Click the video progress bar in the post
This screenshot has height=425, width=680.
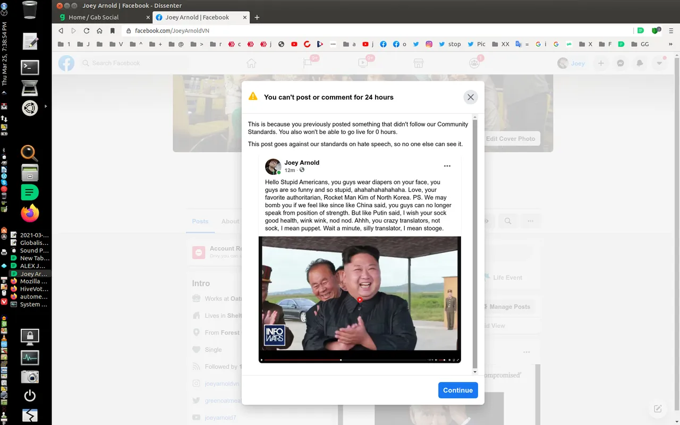[x=344, y=360]
